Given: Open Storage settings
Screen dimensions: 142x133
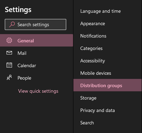Looking at the screenshot, I should [x=107, y=98].
